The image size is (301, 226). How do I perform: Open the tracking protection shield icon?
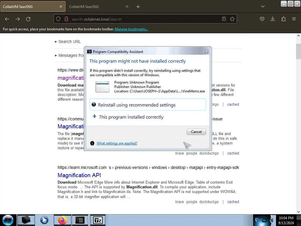pyautogui.click(x=58, y=19)
